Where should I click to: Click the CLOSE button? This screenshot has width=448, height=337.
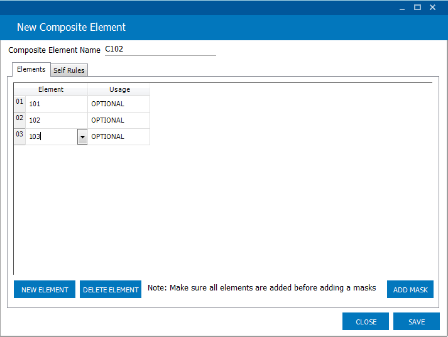[x=366, y=321]
